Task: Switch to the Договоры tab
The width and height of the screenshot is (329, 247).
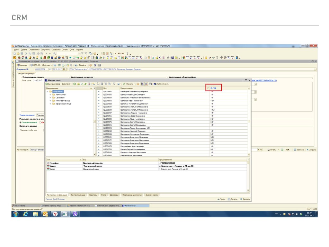Action: click(114, 195)
